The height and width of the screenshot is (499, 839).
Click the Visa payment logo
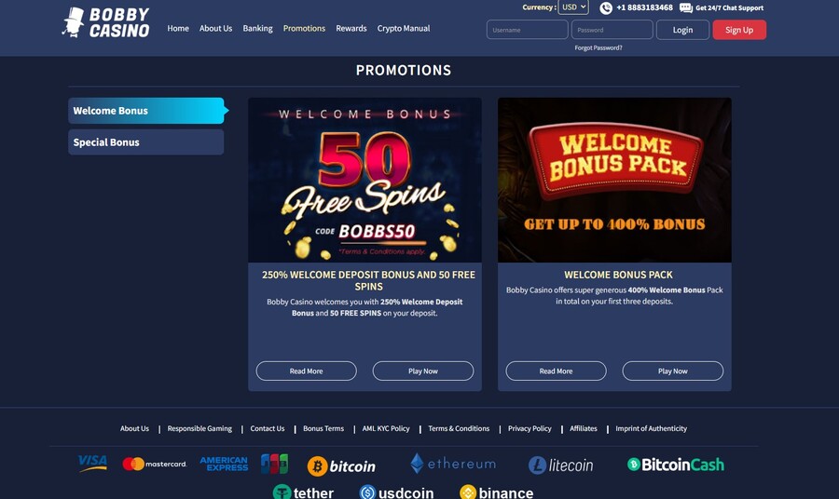coord(92,464)
